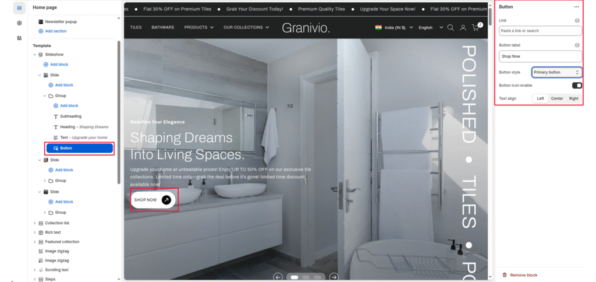
Task: Expand the Collection list section
Action: (x=34, y=223)
